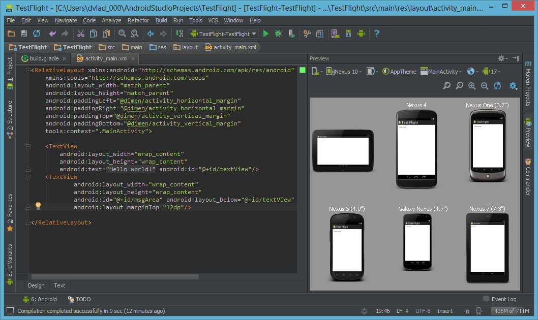Open the Refactor menu
Screen dimensions: 538x320
138,20
